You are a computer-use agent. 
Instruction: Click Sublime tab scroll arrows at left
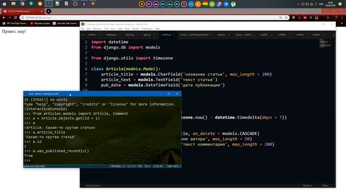(83, 34)
